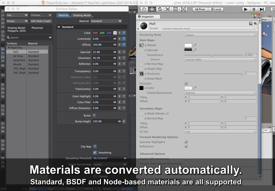Click the Albedo texture thumbnail
Screen dimensions: 275x191
(x=141, y=45)
